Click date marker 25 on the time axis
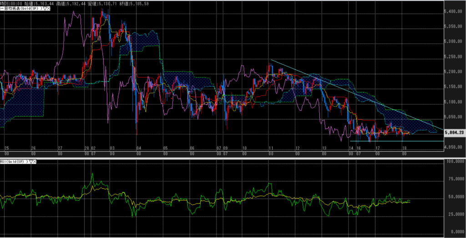Screen dimensions: 466x238 pos(6,149)
